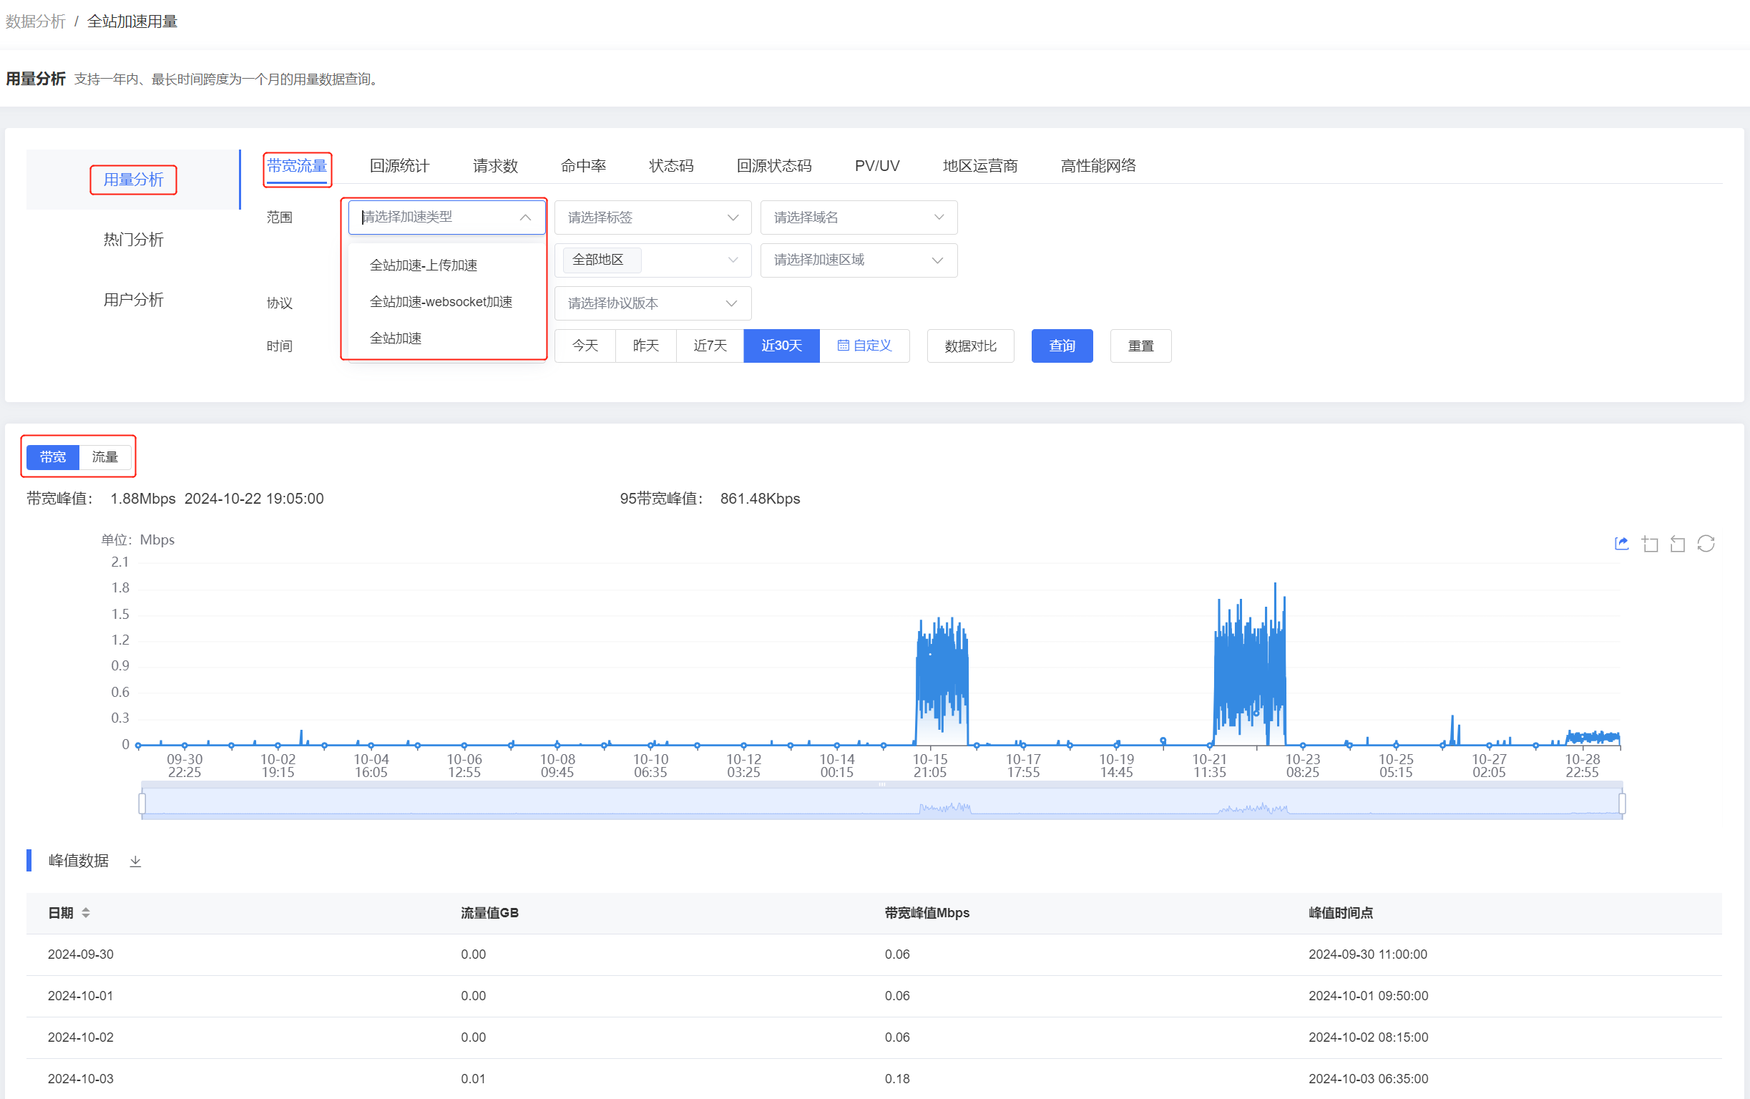
Task: Click 带宽峰值Mbps column header
Action: point(927,913)
